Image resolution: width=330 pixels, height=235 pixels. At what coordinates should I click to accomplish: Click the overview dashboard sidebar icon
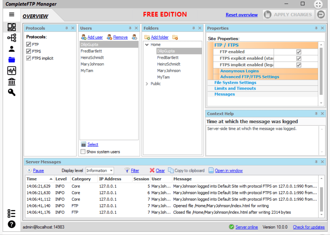pos(12,27)
